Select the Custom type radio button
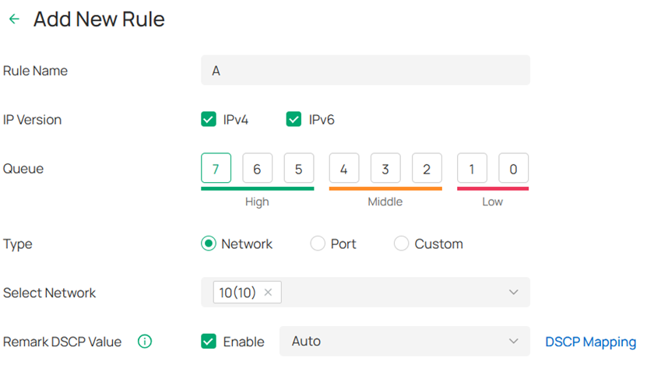Viewport: 647px width, 375px height. click(x=401, y=244)
